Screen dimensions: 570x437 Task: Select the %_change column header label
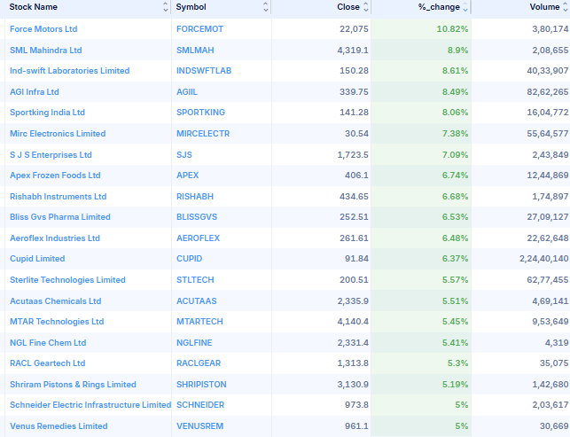click(x=439, y=7)
